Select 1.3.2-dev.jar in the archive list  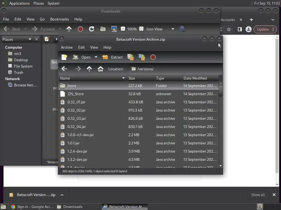pos(139,160)
